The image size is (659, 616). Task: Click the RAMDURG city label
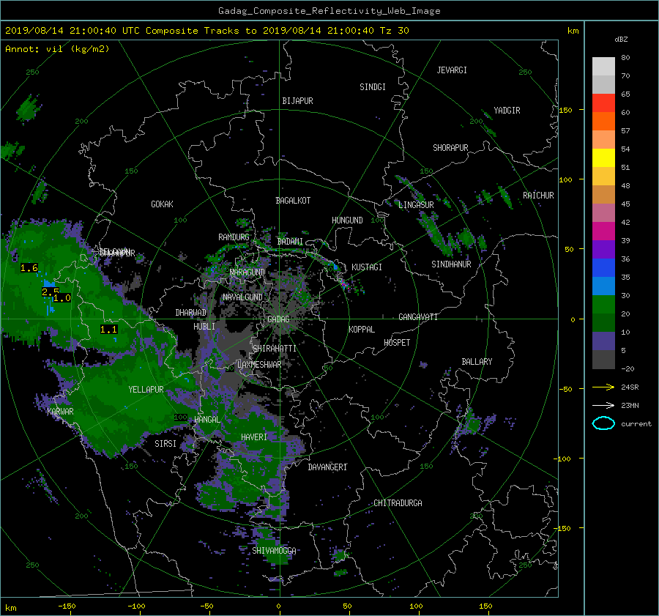point(234,237)
